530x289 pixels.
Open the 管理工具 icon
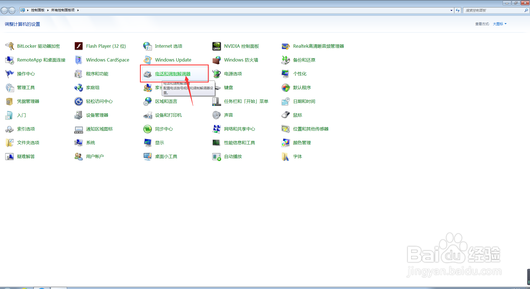coord(10,87)
